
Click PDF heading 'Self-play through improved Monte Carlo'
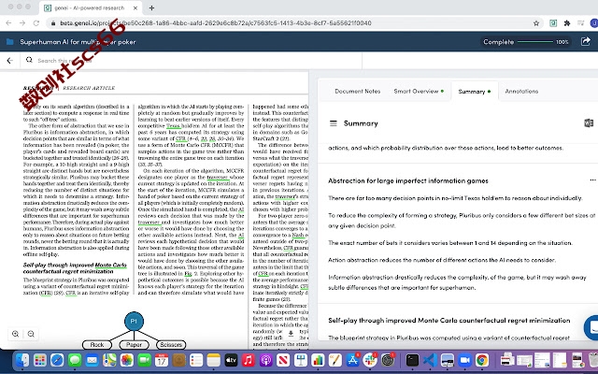[x=75, y=268]
